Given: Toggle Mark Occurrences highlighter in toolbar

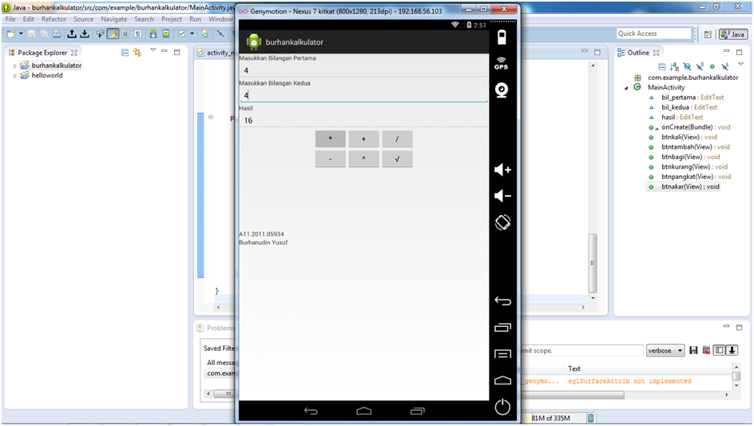Looking at the screenshot, I should coord(113,34).
